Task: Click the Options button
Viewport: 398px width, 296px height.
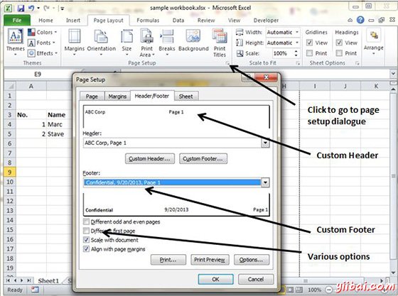Action: 252,260
